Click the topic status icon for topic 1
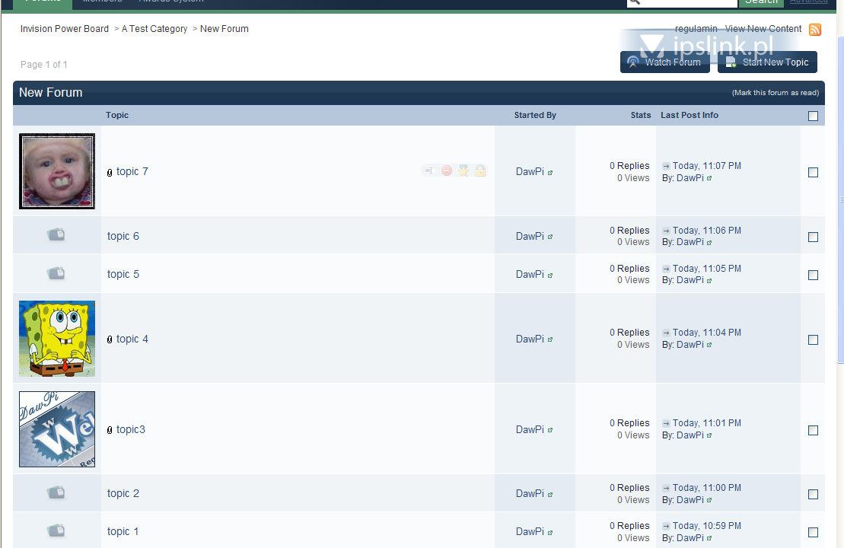 coord(56,530)
